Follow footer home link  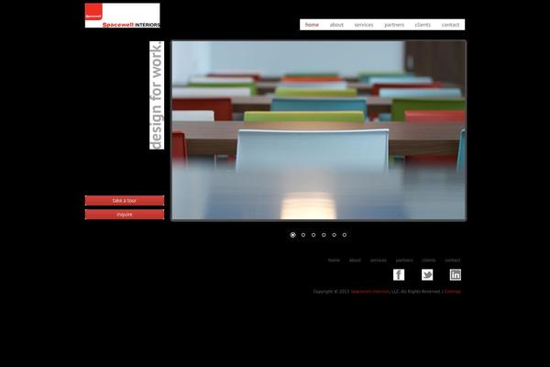[334, 261]
